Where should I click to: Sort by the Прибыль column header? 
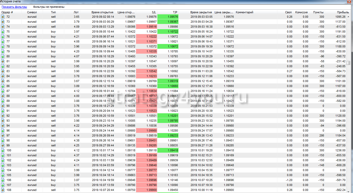pyautogui.click(x=343, y=12)
